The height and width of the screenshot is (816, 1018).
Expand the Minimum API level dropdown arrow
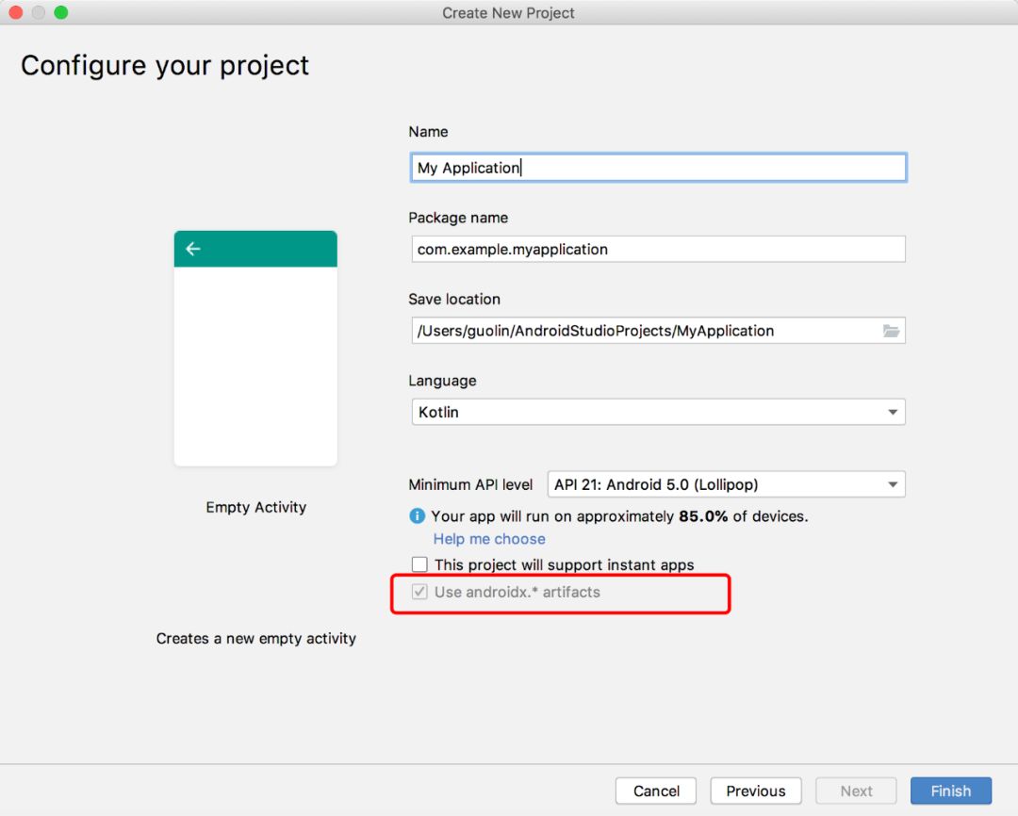[893, 484]
